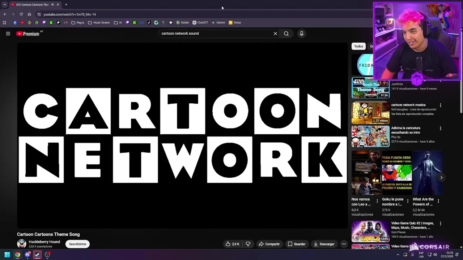Click the address bar URL
This screenshot has height=260, width=463.
70,14
